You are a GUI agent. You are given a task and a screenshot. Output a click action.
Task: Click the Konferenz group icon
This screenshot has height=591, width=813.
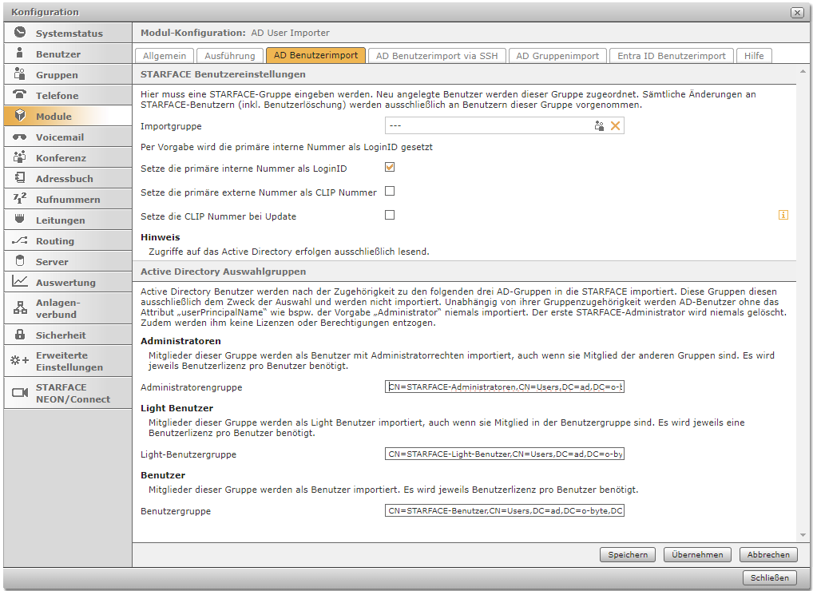pyautogui.click(x=20, y=157)
